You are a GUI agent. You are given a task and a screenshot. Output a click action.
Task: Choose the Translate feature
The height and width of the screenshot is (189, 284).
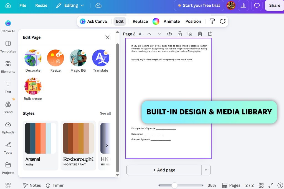click(x=100, y=61)
